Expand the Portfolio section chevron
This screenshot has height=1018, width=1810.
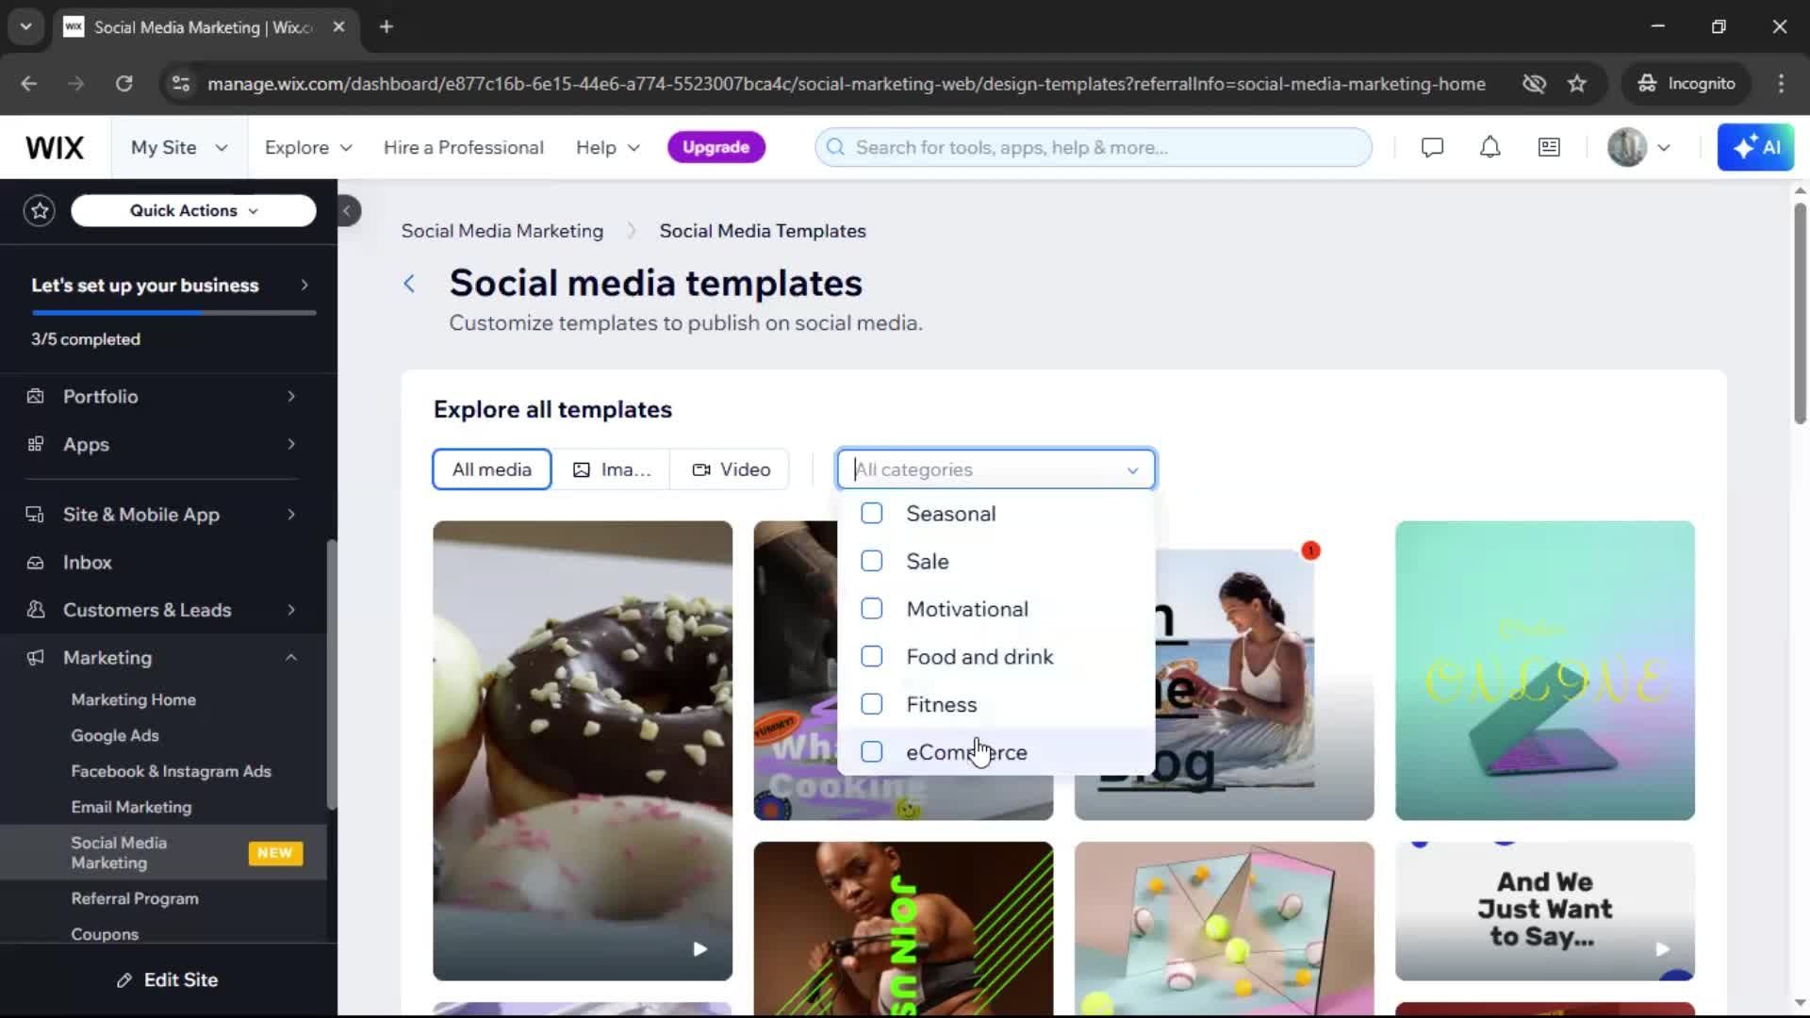pos(291,397)
